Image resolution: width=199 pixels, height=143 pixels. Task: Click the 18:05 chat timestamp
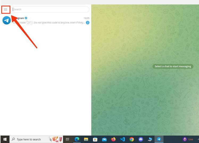point(86,18)
